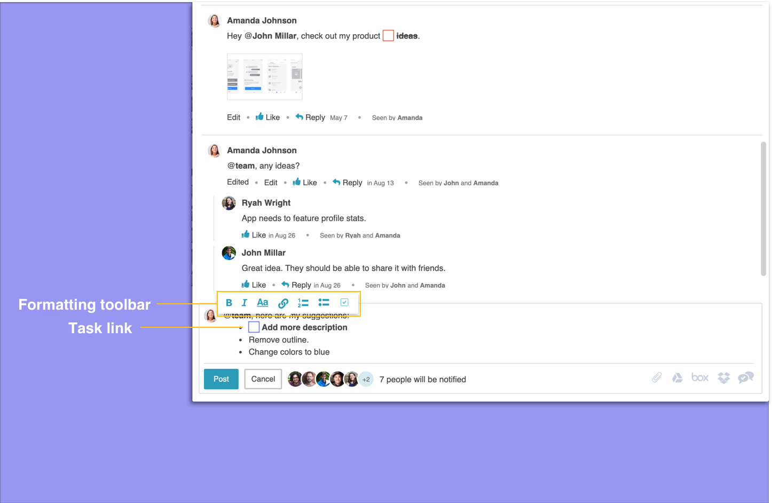Click the 'Edited' label on @team comment
This screenshot has width=772, height=503.
238,182
